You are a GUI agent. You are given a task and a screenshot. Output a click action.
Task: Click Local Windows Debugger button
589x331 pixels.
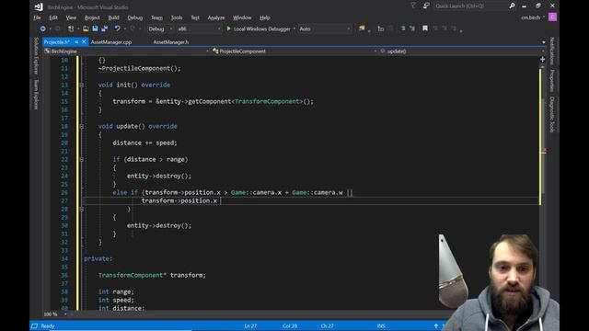[261, 29]
